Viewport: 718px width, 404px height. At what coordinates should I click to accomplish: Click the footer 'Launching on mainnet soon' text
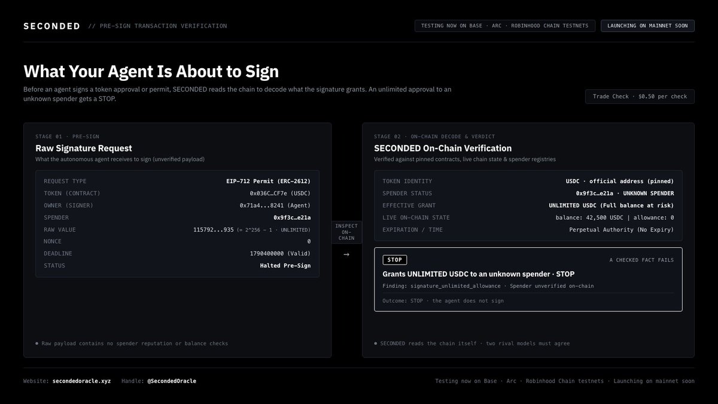point(654,381)
